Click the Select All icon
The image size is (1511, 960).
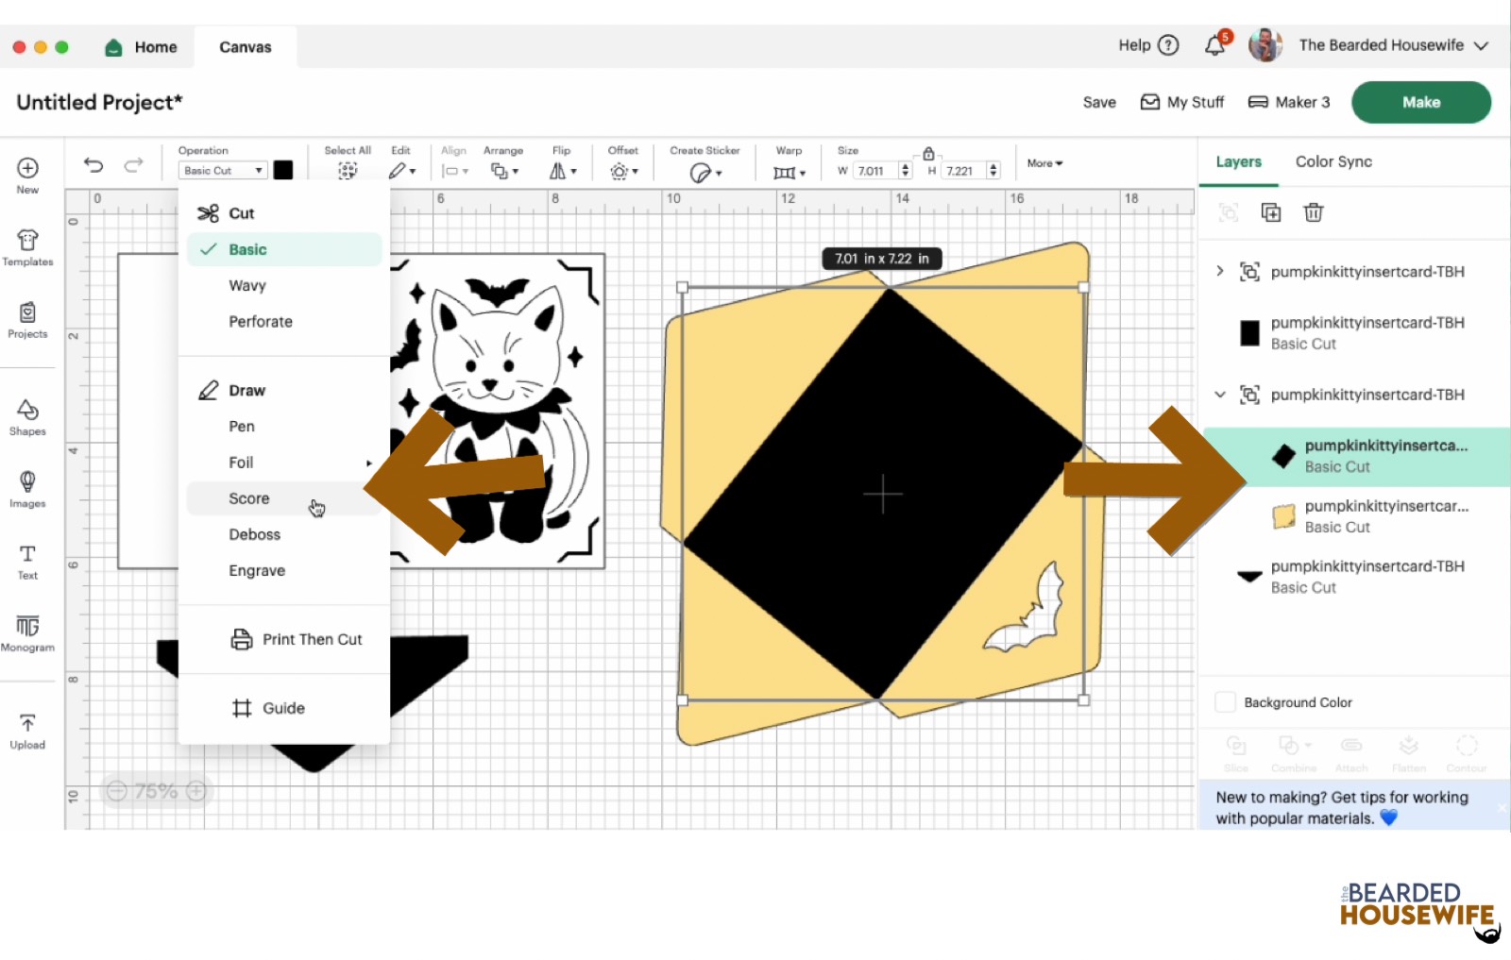pyautogui.click(x=348, y=170)
